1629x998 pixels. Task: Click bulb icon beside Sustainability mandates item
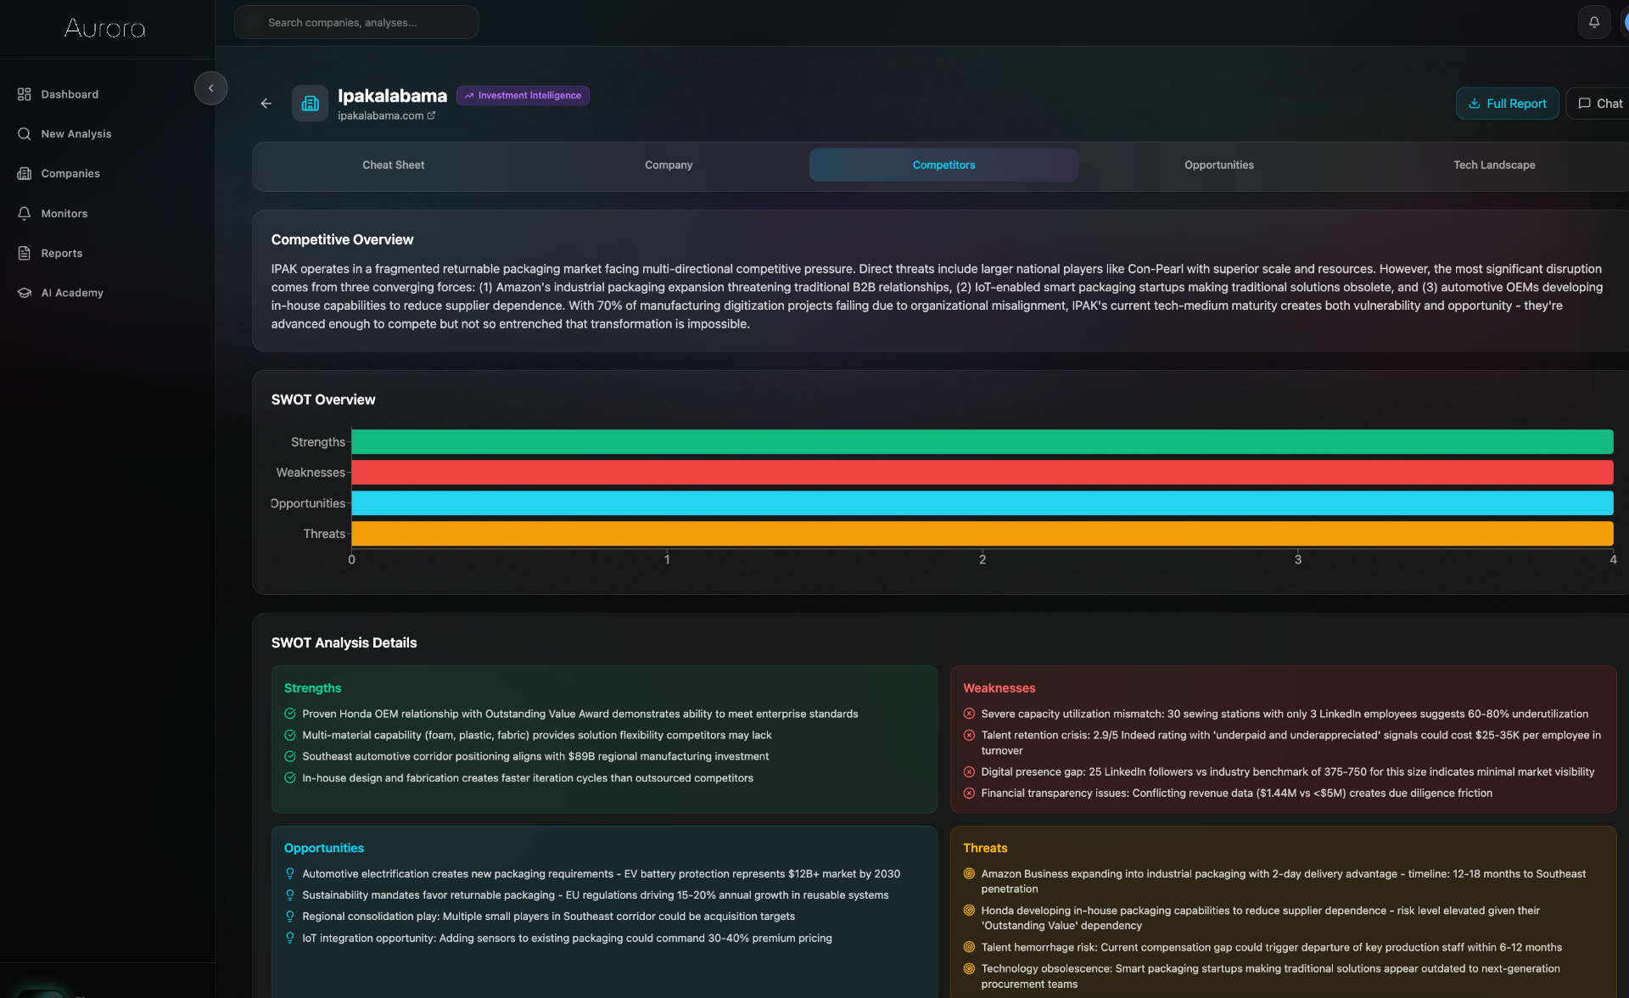[x=290, y=894]
